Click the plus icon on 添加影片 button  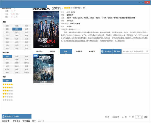pyautogui.click(x=102, y=52)
